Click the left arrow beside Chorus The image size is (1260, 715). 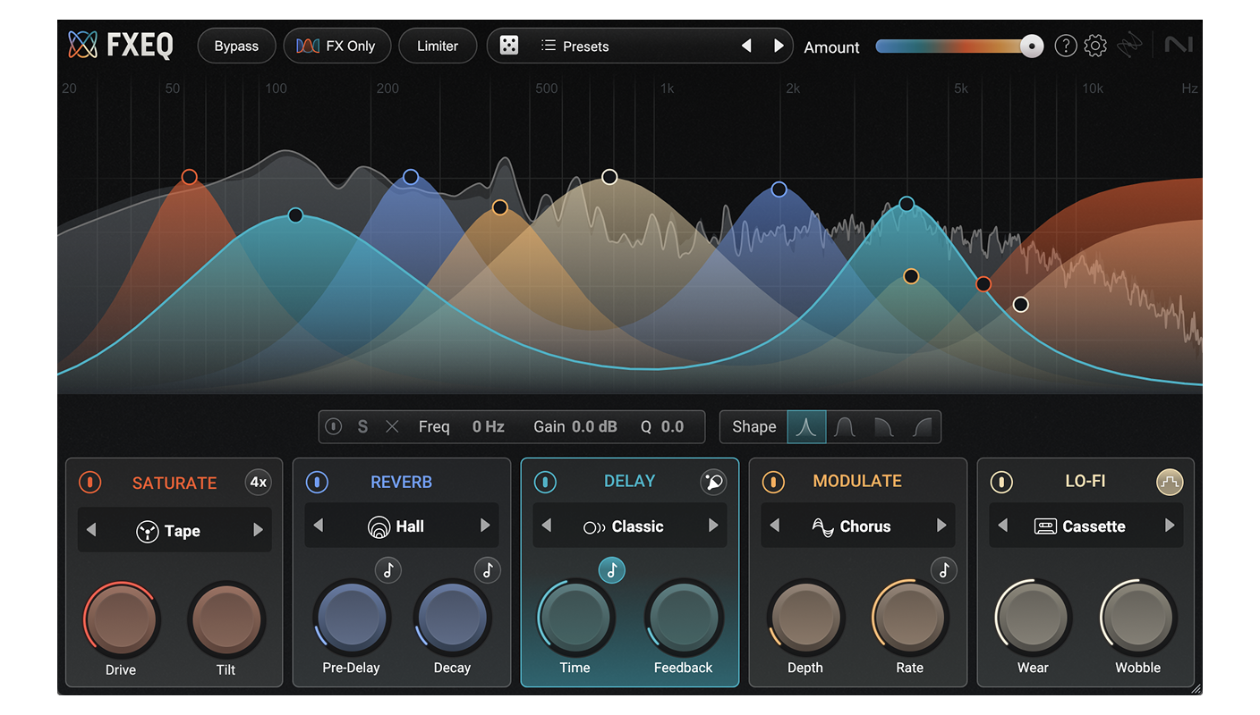pyautogui.click(x=775, y=526)
